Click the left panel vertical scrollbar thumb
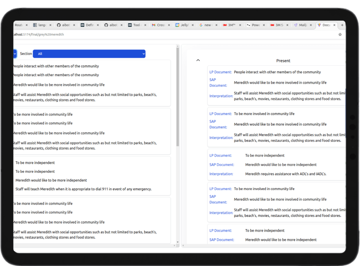 pyautogui.click(x=178, y=97)
